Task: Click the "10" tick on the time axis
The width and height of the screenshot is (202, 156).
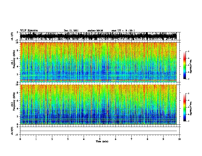Action: pos(179,139)
